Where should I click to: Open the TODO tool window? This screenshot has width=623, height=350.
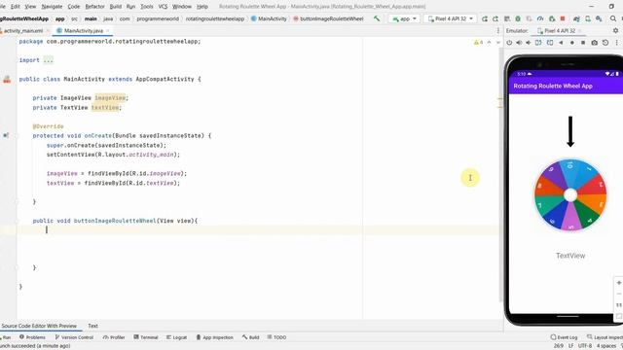pyautogui.click(x=276, y=337)
